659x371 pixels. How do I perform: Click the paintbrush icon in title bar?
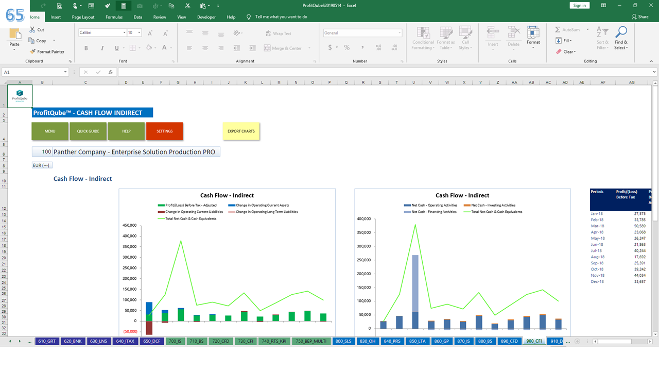tap(107, 6)
